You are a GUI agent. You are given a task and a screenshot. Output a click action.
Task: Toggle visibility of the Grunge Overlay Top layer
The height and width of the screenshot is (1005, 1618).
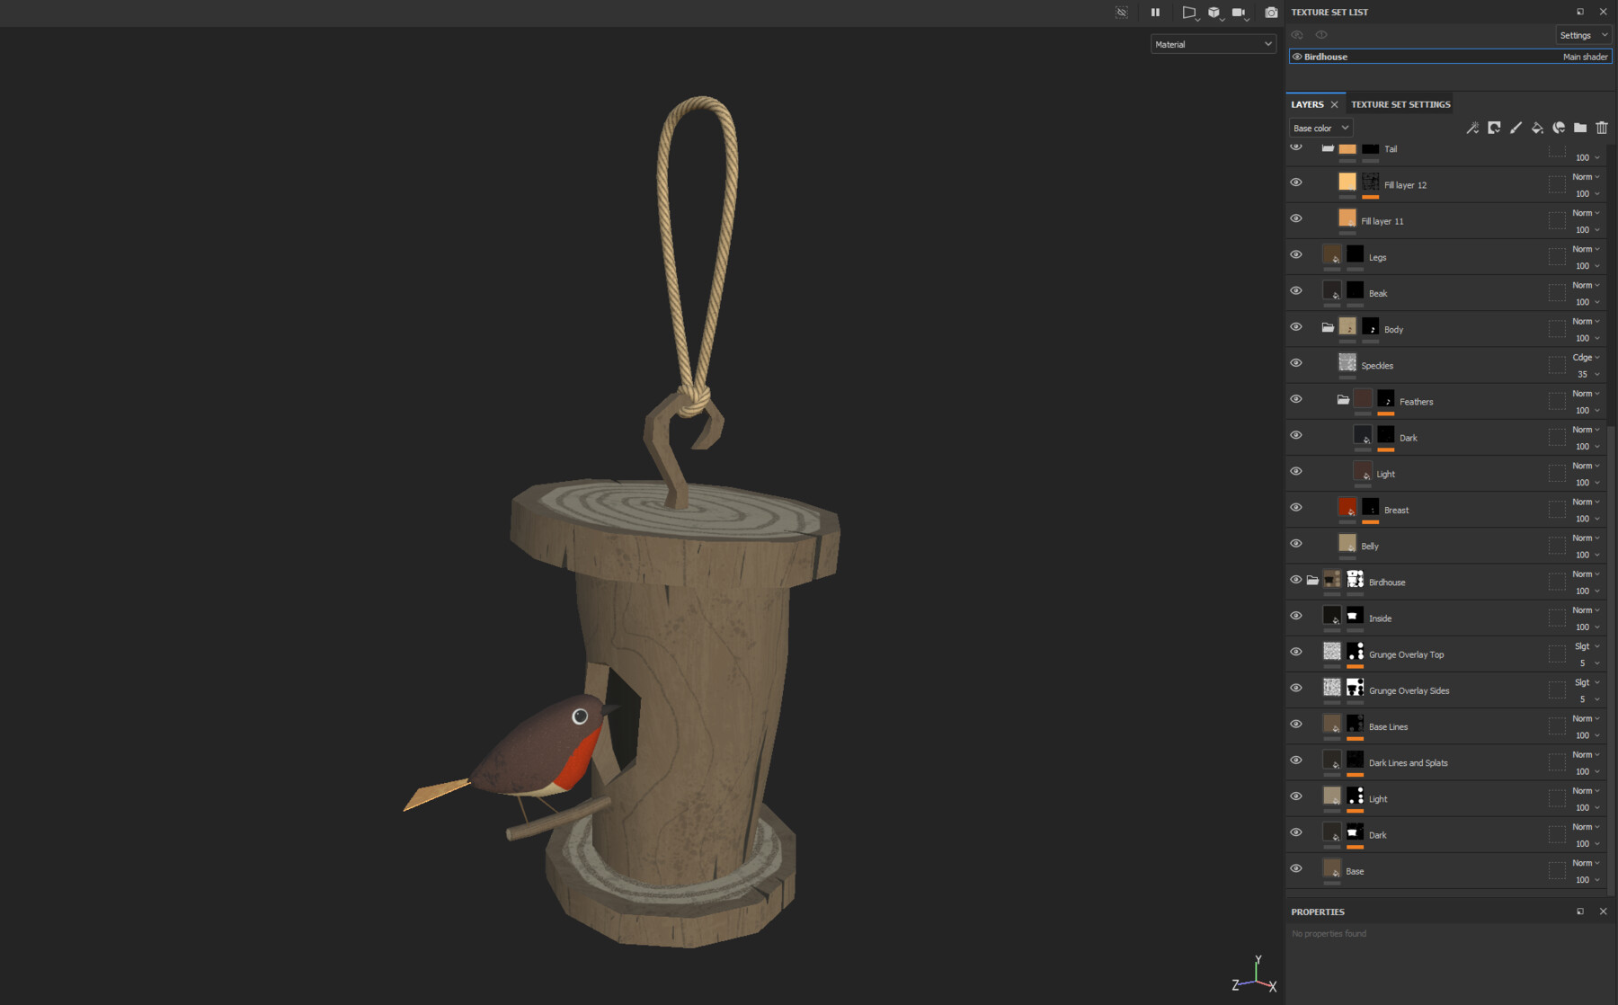coord(1295,652)
